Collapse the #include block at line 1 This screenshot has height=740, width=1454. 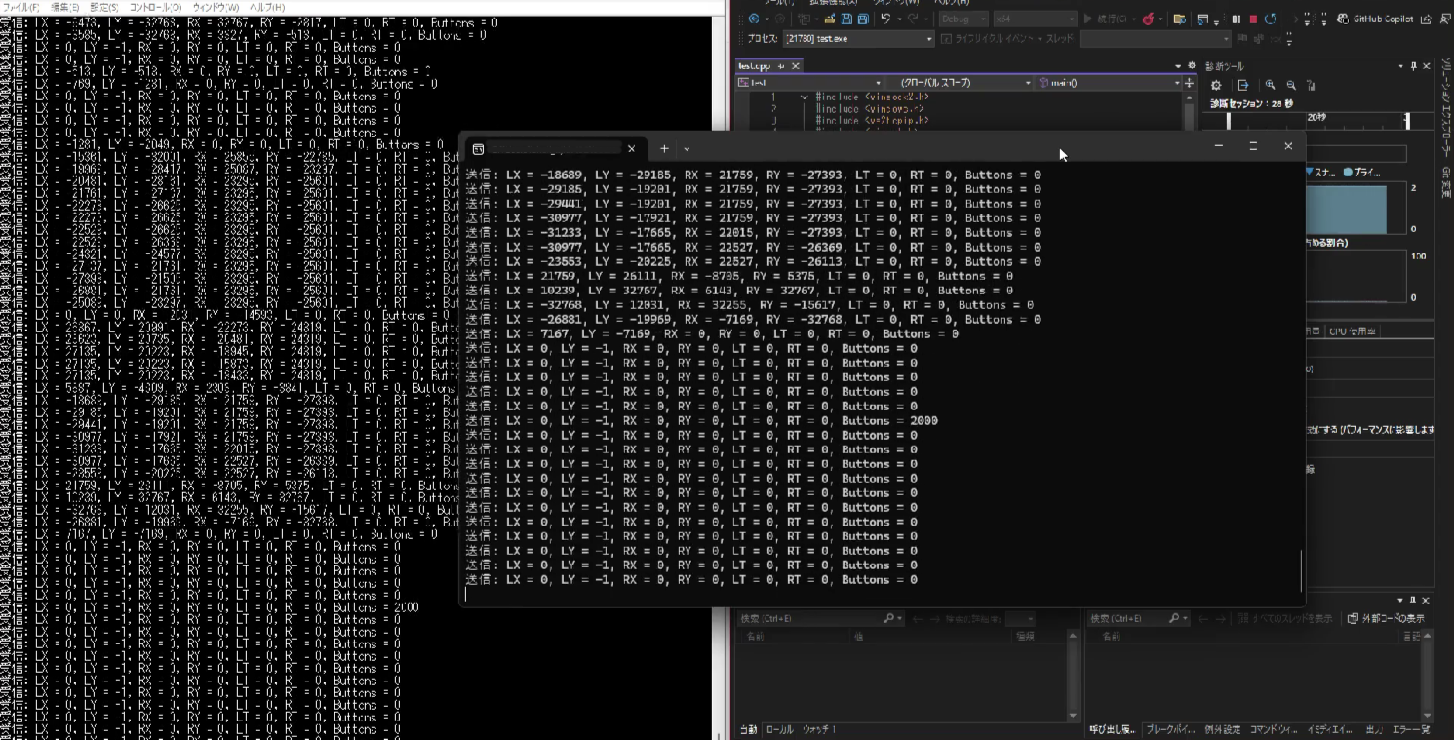(805, 97)
